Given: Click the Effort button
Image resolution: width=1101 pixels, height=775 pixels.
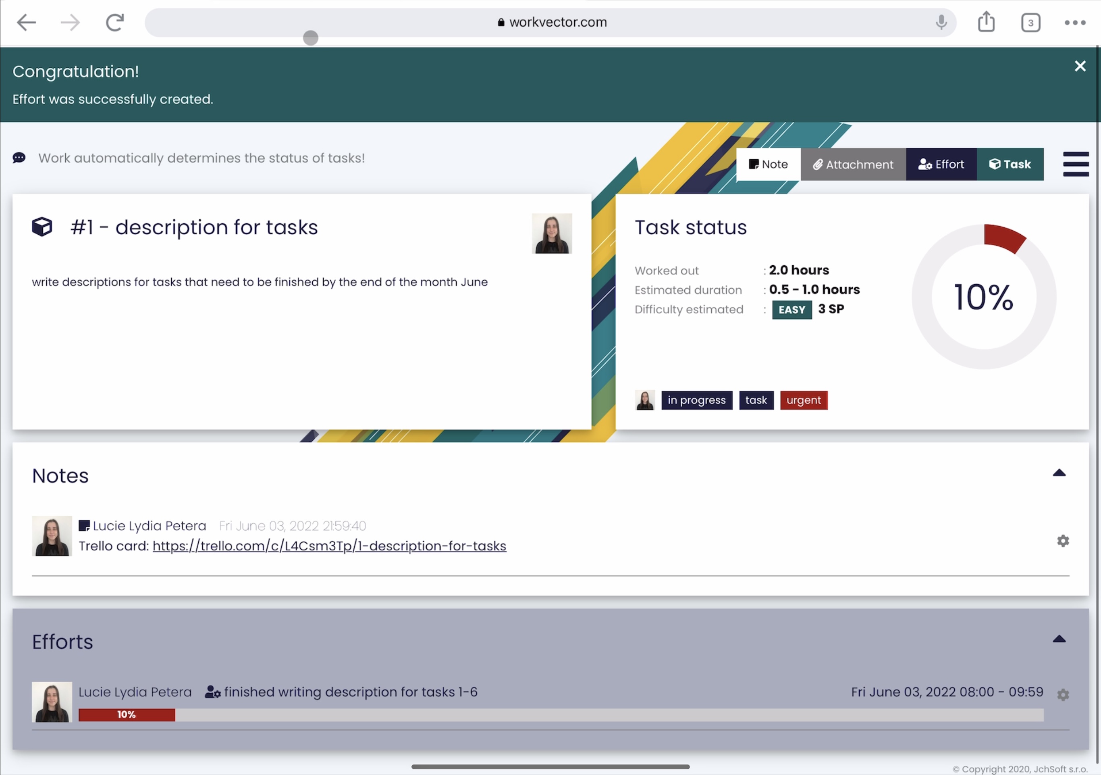Looking at the screenshot, I should pyautogui.click(x=941, y=164).
